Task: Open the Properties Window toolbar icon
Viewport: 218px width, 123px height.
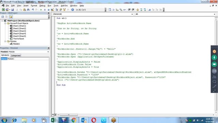Action: 61,10
